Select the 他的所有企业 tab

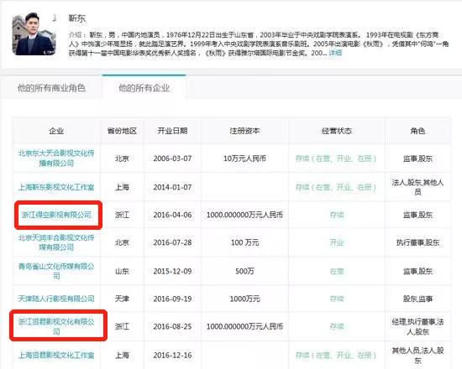coord(144,88)
